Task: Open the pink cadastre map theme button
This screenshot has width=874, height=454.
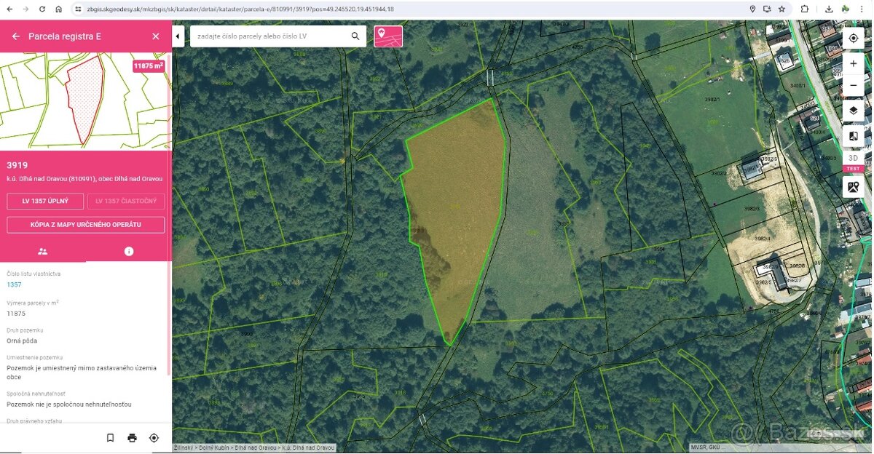Action: [x=388, y=36]
